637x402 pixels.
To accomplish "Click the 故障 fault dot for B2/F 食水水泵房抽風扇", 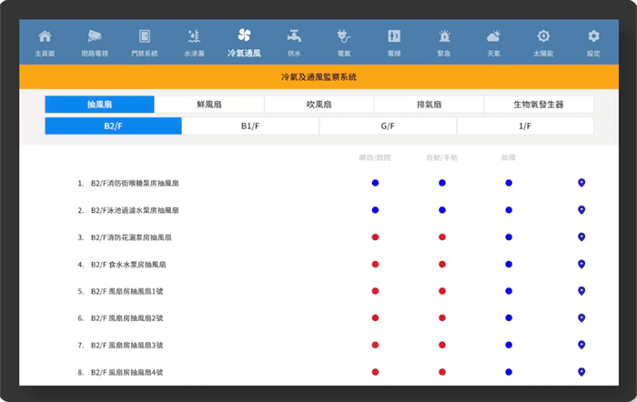I will pyautogui.click(x=509, y=265).
